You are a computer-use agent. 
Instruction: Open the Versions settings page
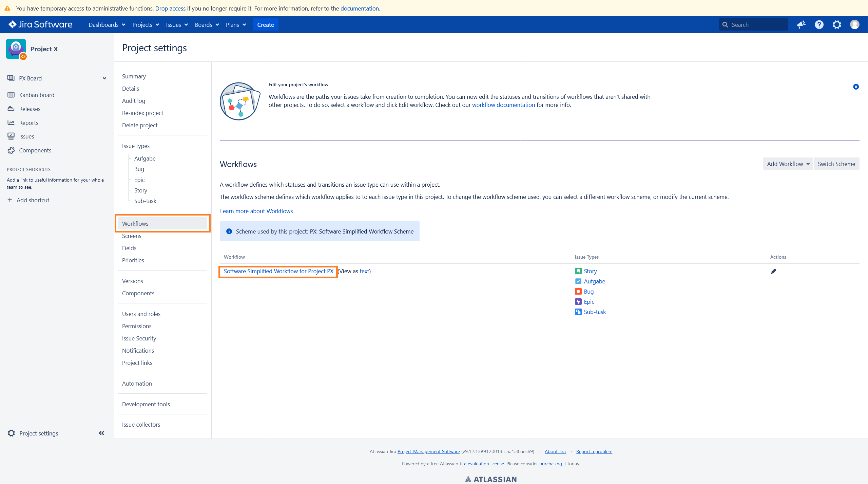[x=132, y=281]
